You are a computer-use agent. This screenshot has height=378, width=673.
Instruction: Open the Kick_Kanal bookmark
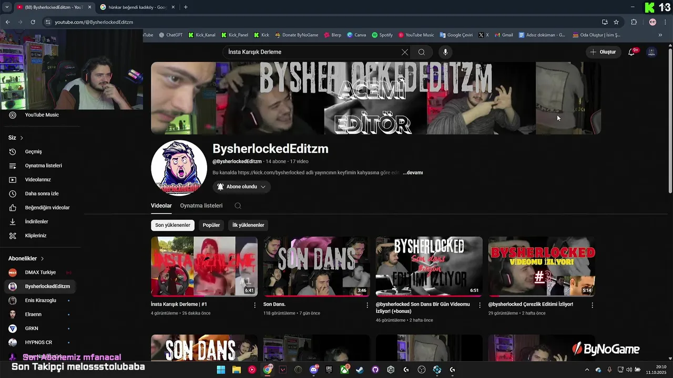click(x=202, y=35)
